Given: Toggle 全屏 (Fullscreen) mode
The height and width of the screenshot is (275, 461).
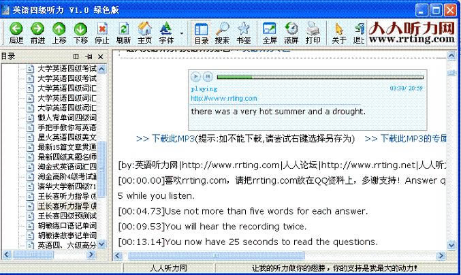Looking at the screenshot, I should (x=270, y=29).
